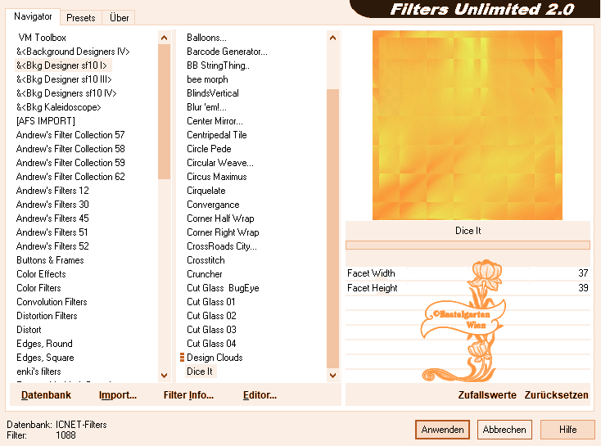Select &<Bkg Designer sf10 I> category
Screen dimensions: 601x446
point(61,65)
